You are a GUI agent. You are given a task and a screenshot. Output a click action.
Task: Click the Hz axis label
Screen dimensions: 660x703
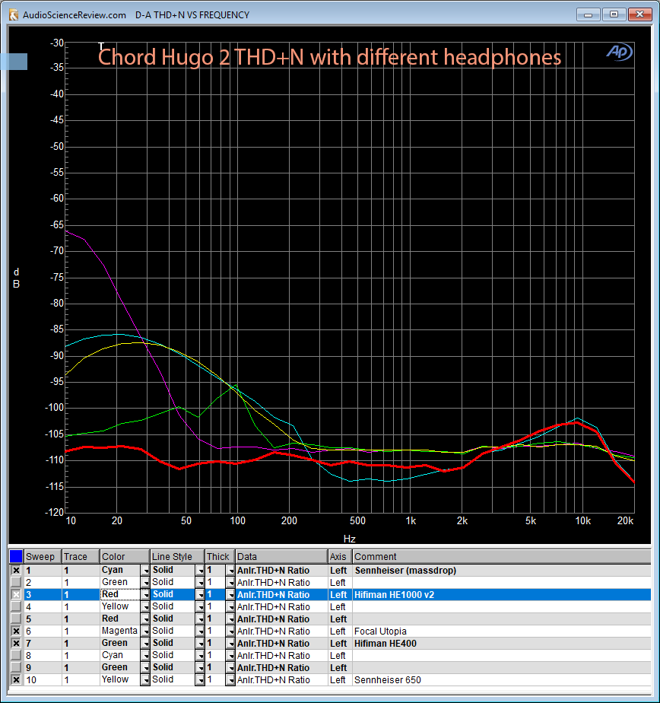click(350, 539)
